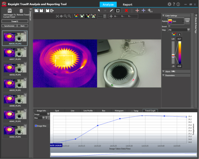Click the auto range A button
This screenshot has height=159, width=199.
point(180,34)
